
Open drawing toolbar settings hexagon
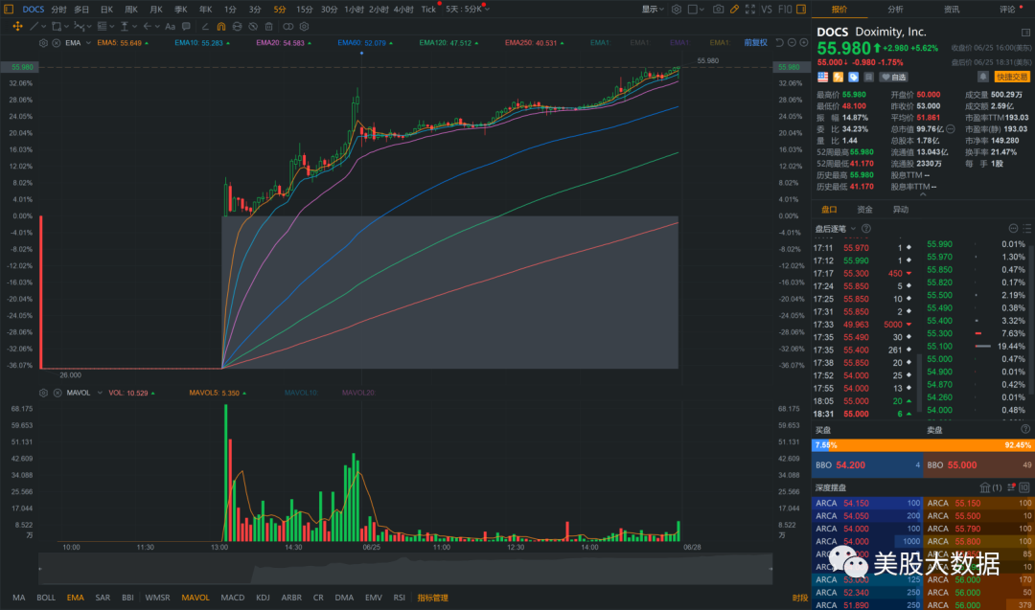305,27
